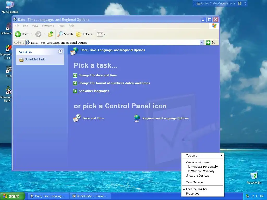Viewport: 267px width, 200px height.
Task: Open the File menu
Action: (x=17, y=26)
